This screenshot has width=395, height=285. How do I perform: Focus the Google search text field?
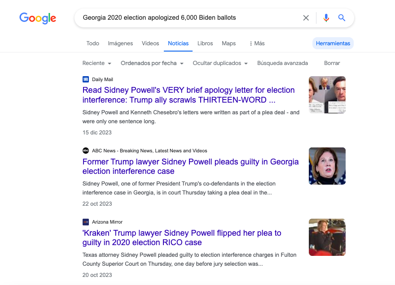point(189,17)
